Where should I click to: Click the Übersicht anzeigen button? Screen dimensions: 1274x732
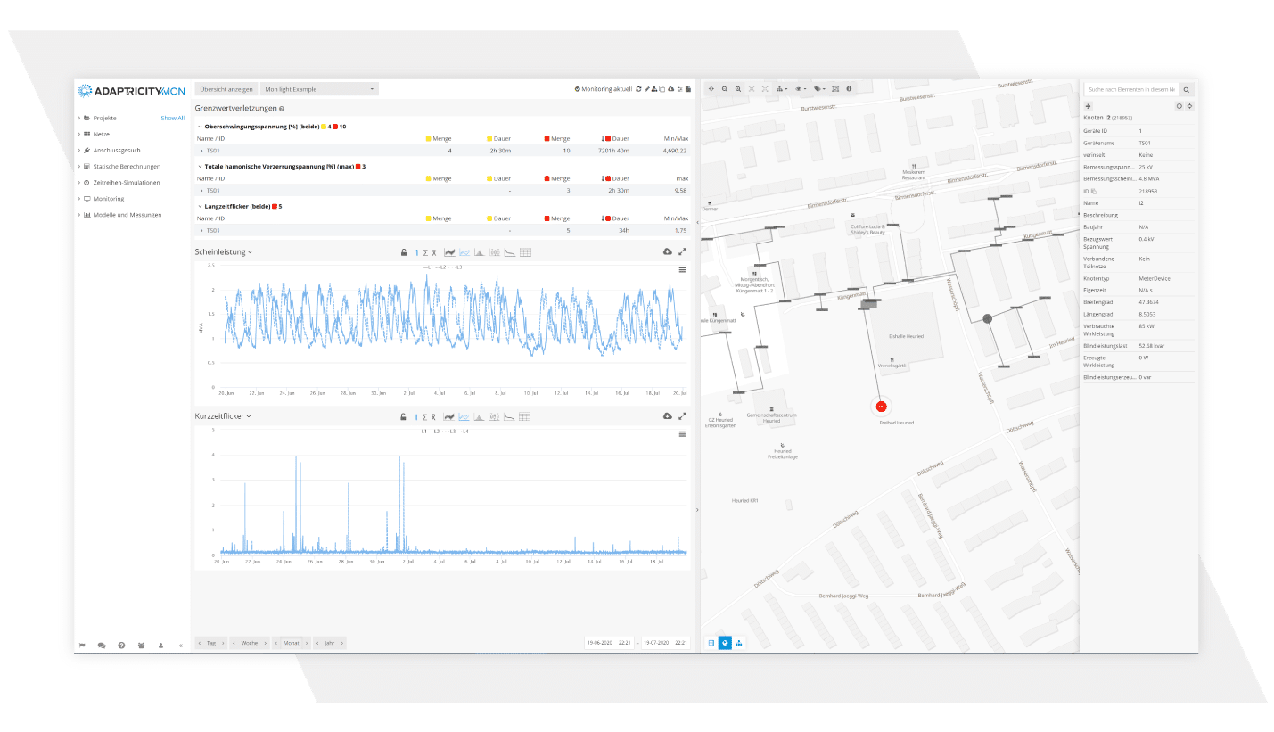[226, 89]
